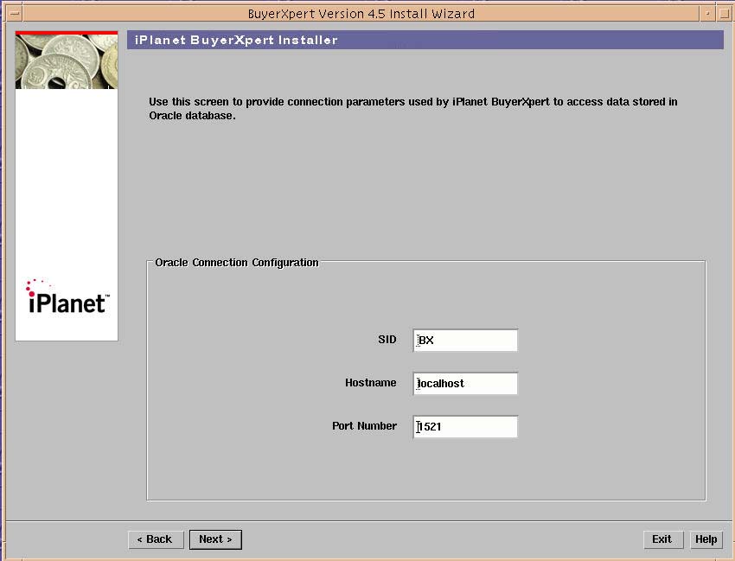This screenshot has width=735, height=561.
Task: Click the connection parameters instruction text
Action: coord(413,109)
